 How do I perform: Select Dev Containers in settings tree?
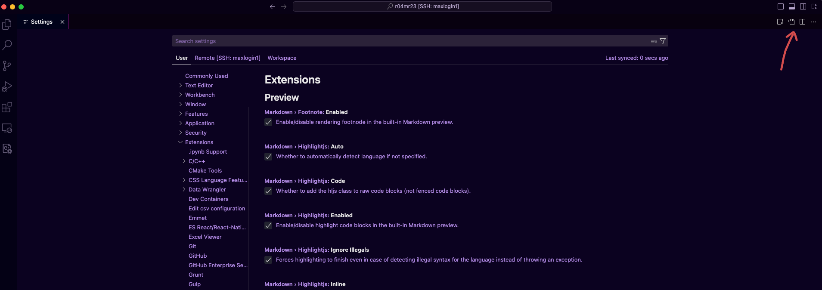pyautogui.click(x=208, y=199)
